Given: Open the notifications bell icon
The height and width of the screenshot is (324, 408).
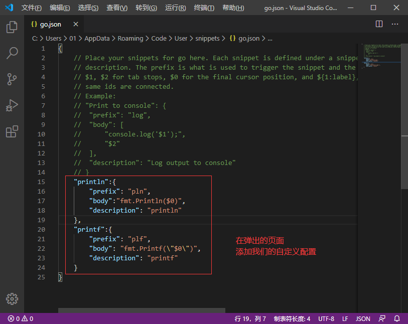Looking at the screenshot, I should point(396,318).
